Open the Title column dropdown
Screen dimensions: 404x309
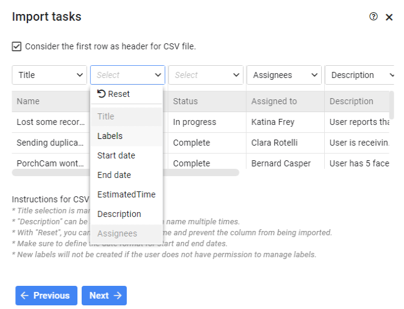pyautogui.click(x=49, y=75)
